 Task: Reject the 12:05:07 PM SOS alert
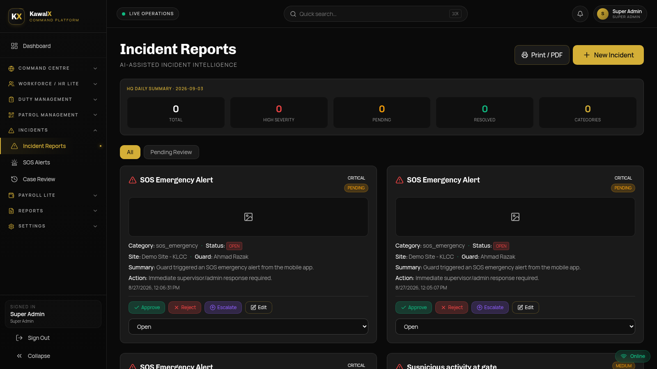[x=452, y=307]
